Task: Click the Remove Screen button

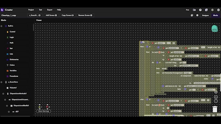Action: pyautogui.click(x=85, y=15)
